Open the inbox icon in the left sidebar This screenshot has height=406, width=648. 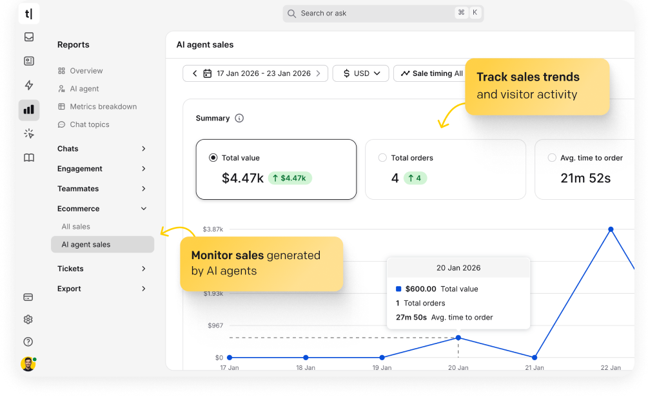point(28,37)
